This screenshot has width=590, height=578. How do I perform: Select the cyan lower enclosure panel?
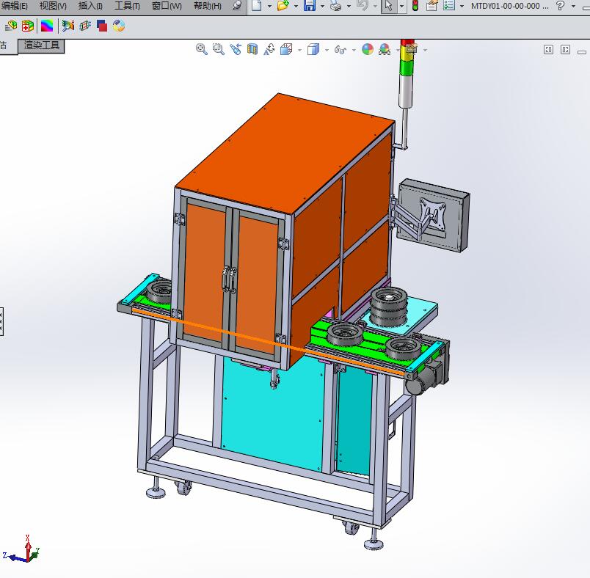273,414
